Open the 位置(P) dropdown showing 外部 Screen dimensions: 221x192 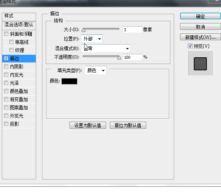pyautogui.click(x=92, y=39)
